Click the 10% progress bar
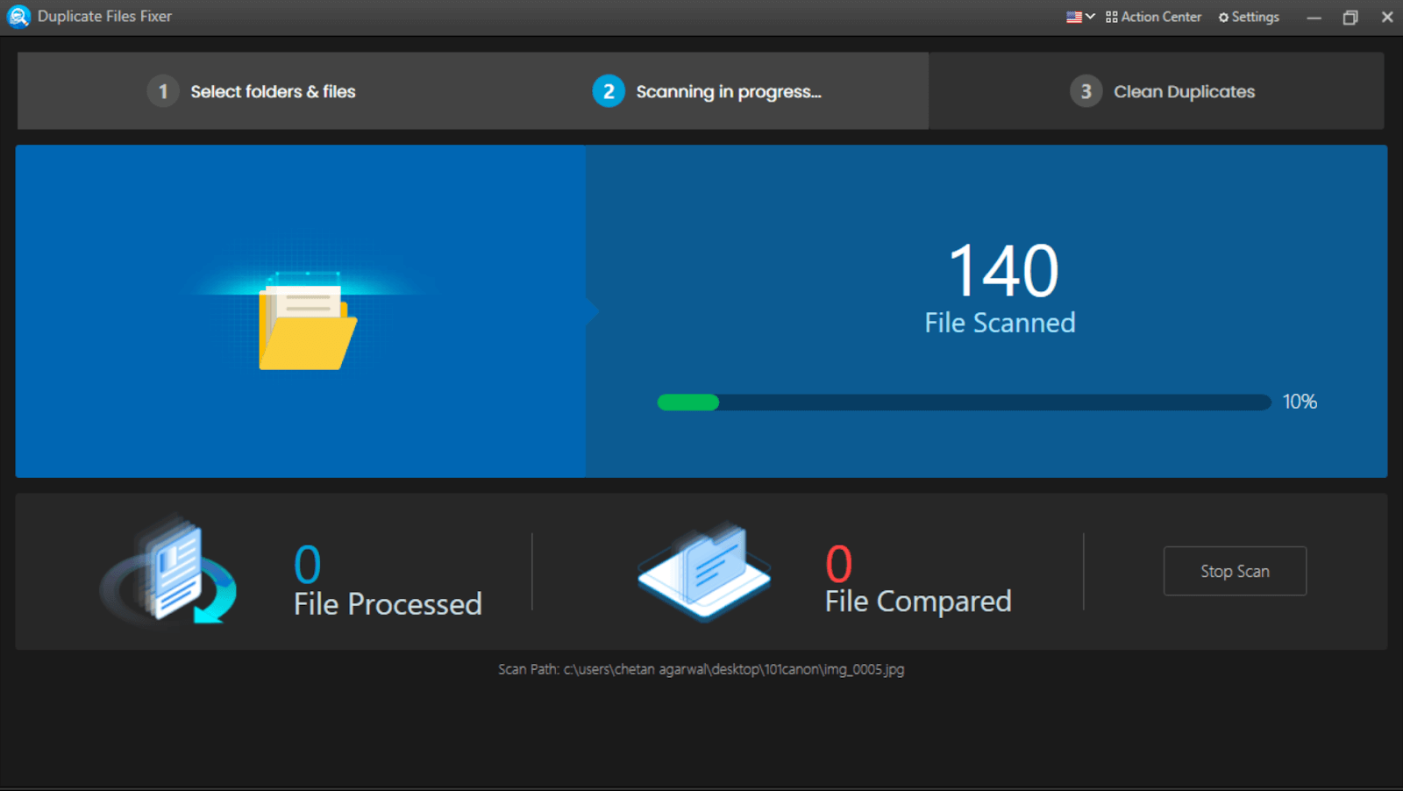Image resolution: width=1403 pixels, height=791 pixels. pyautogui.click(x=962, y=402)
